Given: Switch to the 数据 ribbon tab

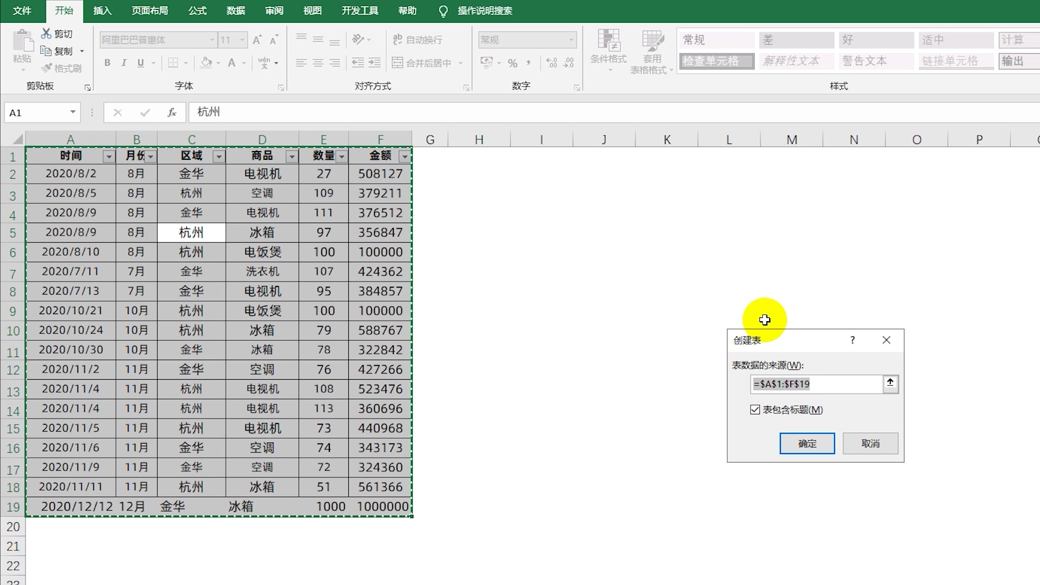Looking at the screenshot, I should [x=236, y=11].
